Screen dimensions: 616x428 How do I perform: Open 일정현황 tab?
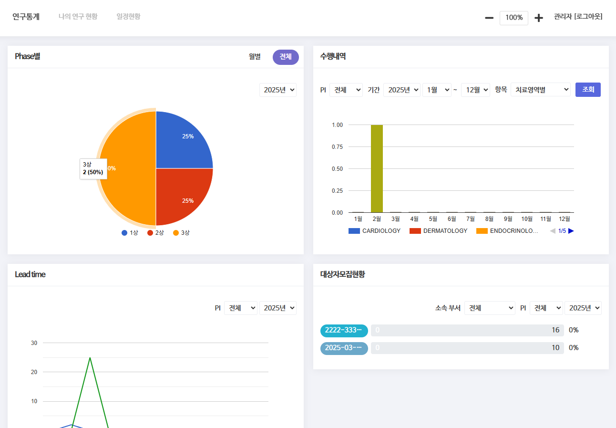128,17
